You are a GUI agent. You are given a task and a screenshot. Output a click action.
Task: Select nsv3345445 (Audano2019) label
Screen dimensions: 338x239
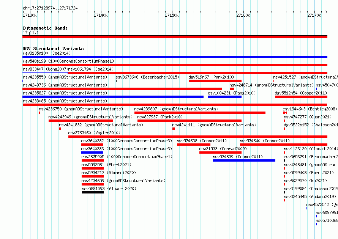[x=310, y=197]
